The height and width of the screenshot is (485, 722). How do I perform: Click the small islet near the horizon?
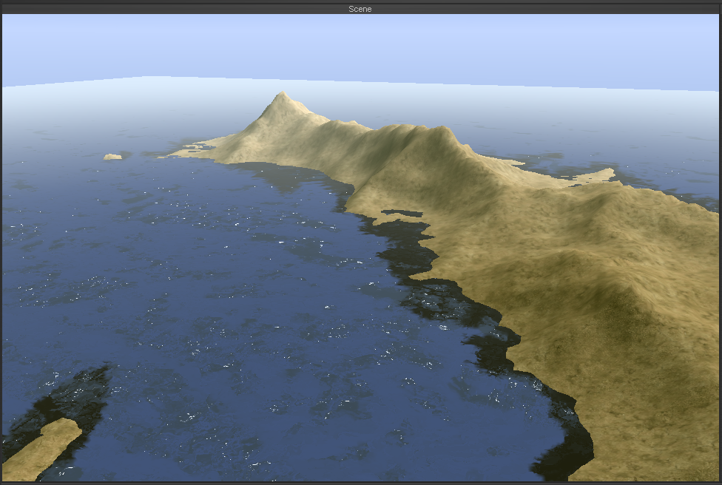(112, 157)
